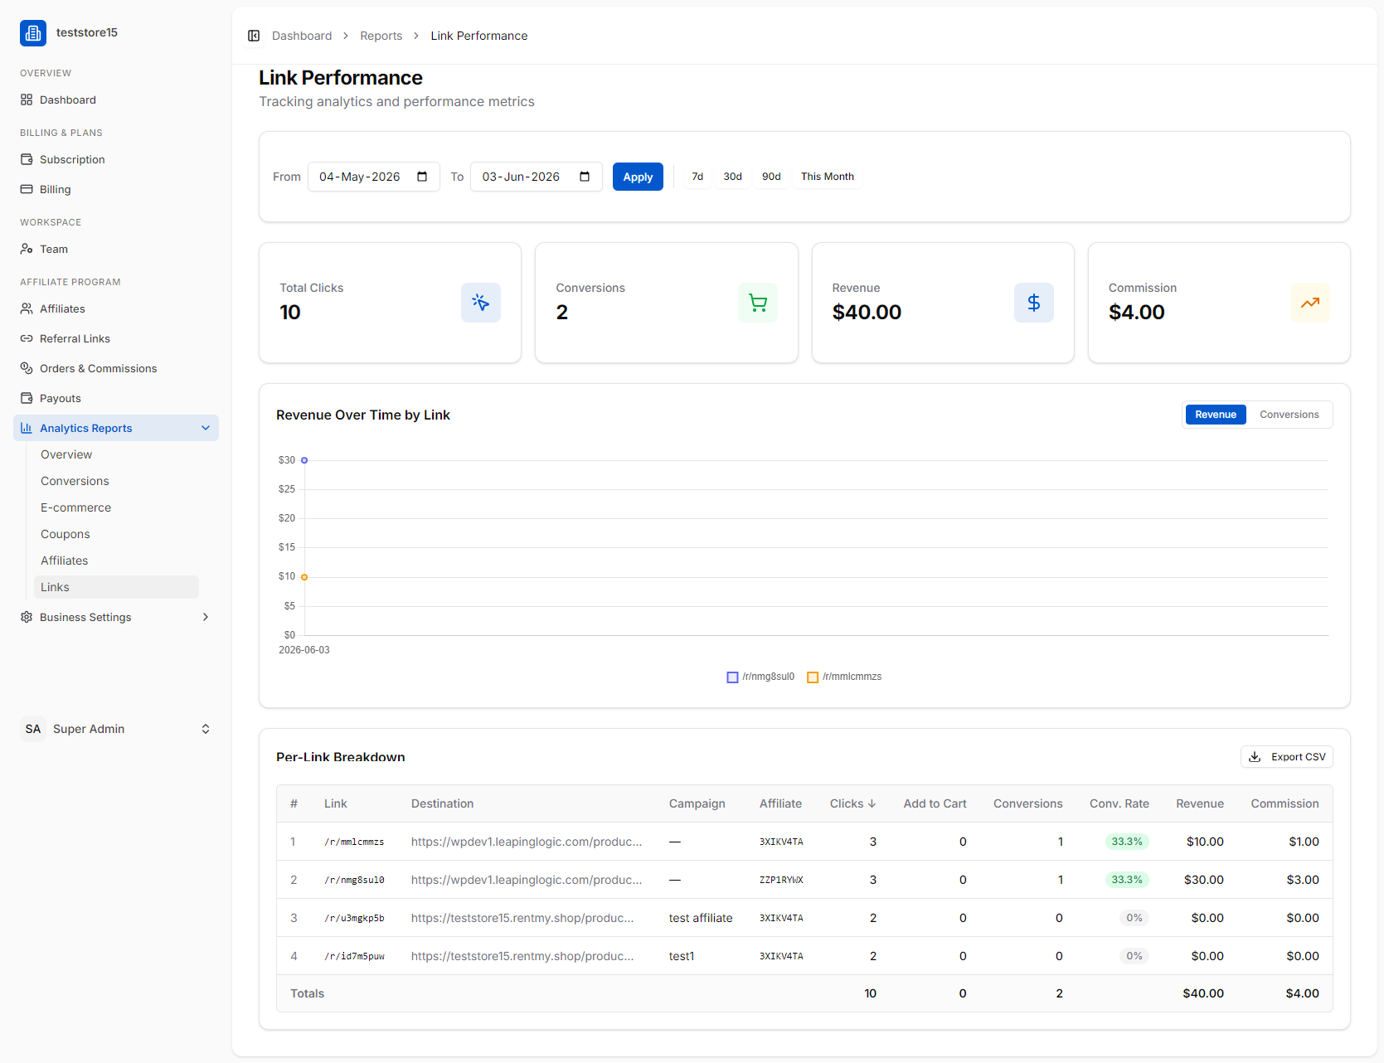Click the Apply button
1384x1063 pixels.
point(638,177)
